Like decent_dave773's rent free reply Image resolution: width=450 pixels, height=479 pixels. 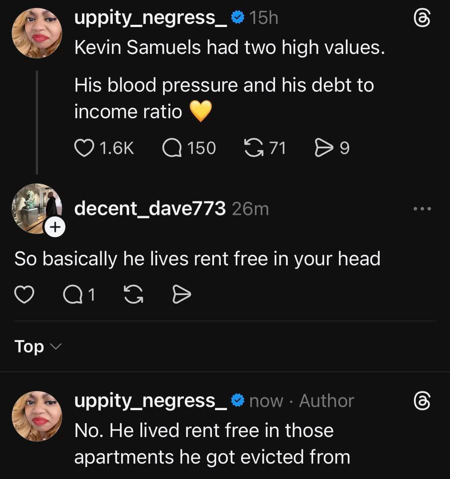pos(23,295)
